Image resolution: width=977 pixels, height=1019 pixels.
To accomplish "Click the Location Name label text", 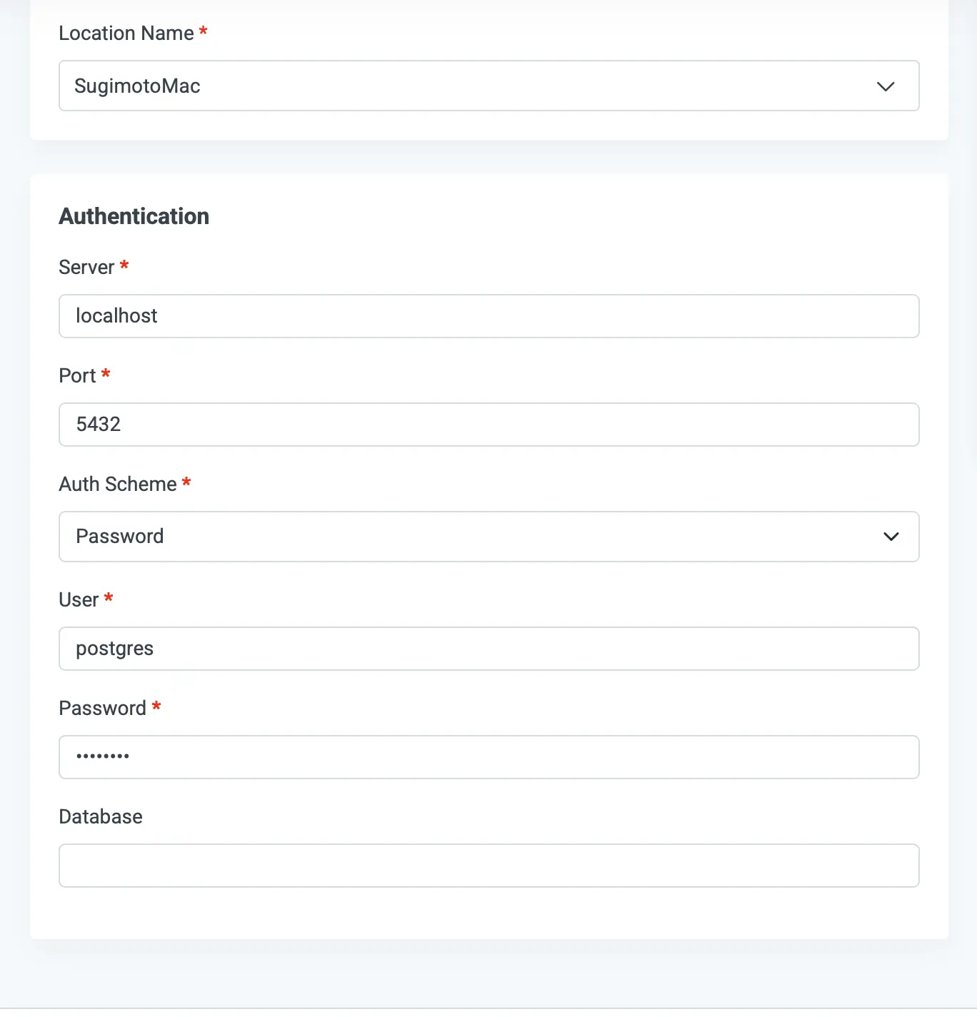I will click(x=126, y=34).
